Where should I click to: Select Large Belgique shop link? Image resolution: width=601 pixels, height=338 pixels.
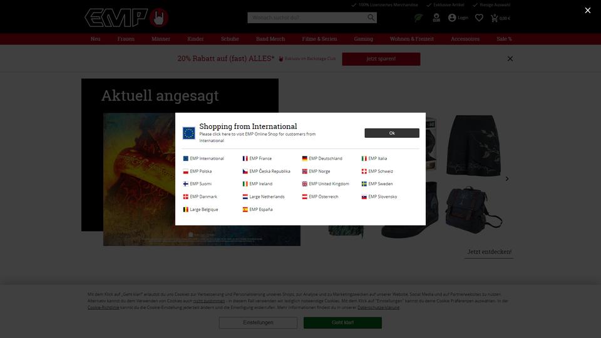click(200, 210)
